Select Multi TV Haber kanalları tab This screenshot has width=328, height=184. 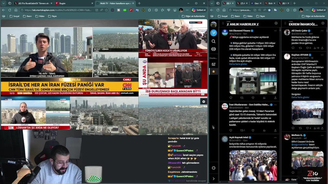tap(115, 3)
